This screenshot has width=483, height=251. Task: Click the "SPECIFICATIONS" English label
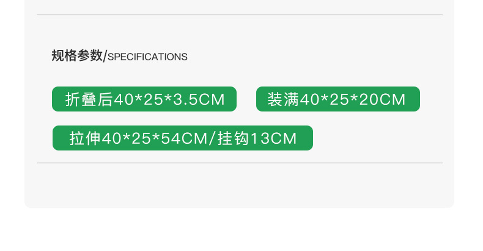[x=147, y=57]
